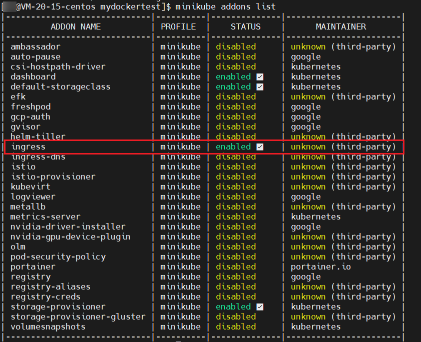The width and height of the screenshot is (421, 342).
Task: Click the 'storage-provisioner-gluster' addon name
Action: 78,317
